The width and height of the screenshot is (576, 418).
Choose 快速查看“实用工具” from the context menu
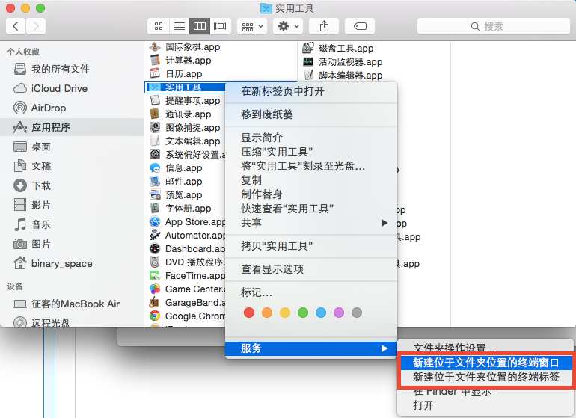click(x=311, y=209)
